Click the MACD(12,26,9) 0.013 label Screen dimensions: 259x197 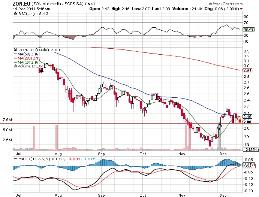[x=41, y=159]
